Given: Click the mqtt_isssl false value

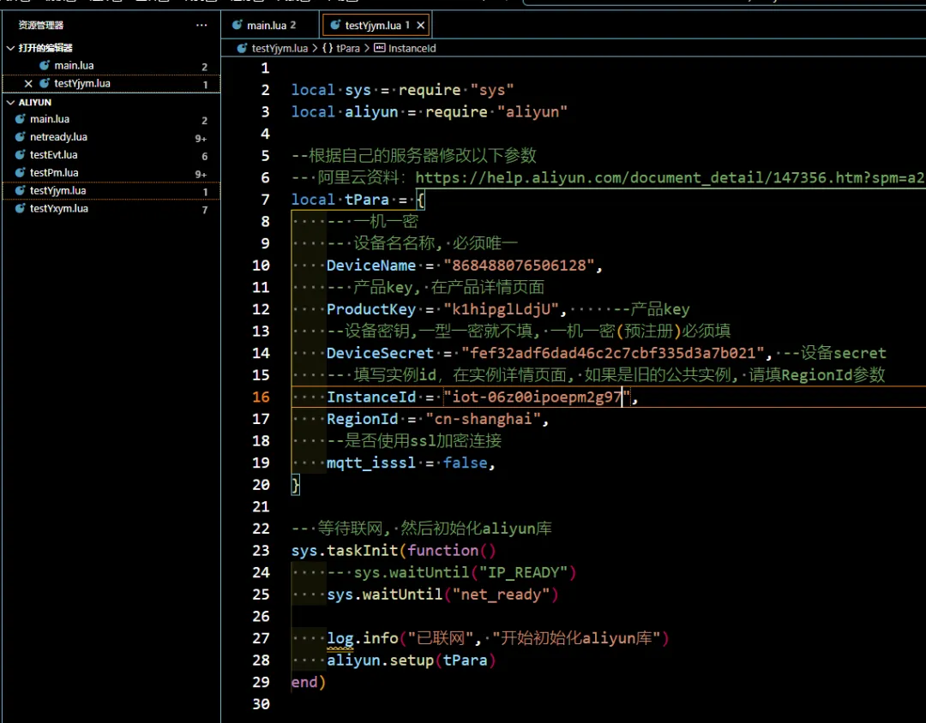Looking at the screenshot, I should click(465, 463).
